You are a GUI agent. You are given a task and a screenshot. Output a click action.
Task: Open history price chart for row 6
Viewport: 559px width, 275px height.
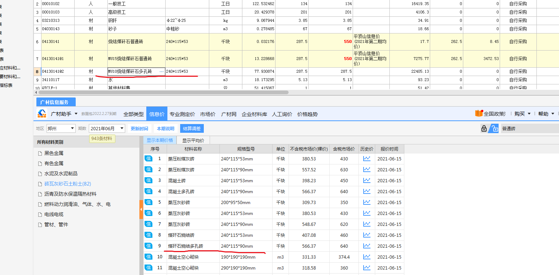(x=366, y=213)
